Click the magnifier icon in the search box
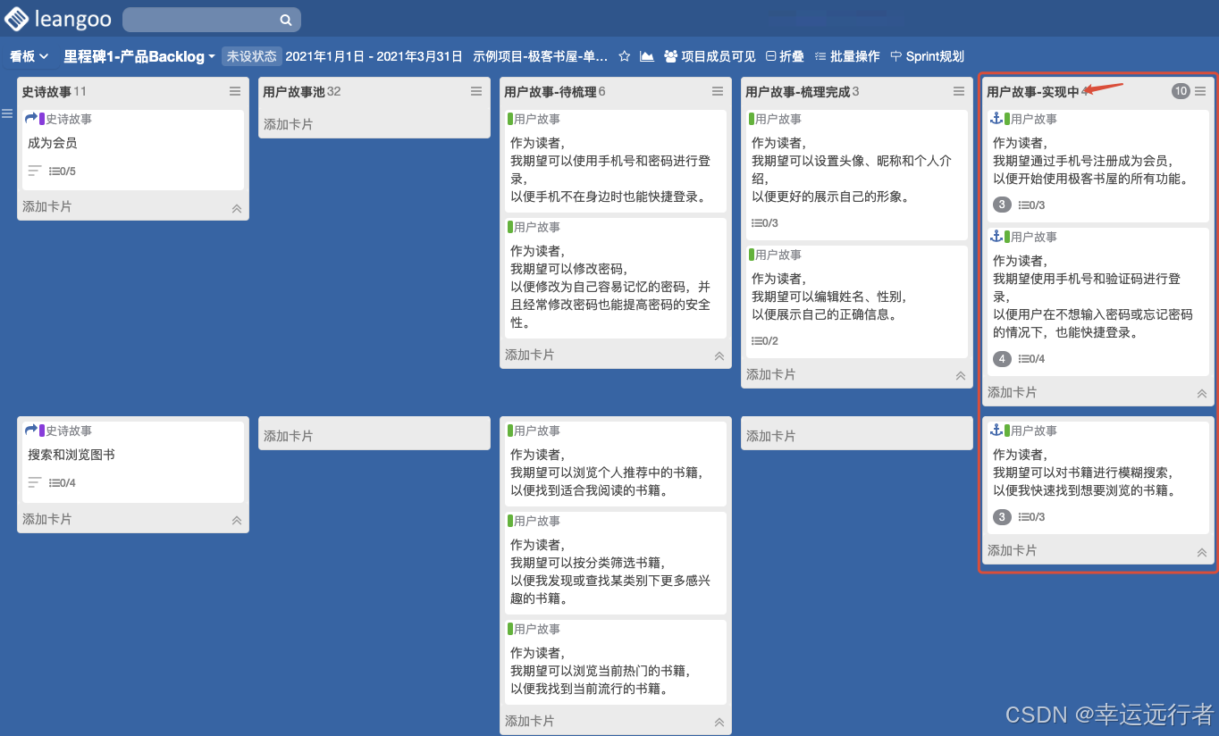The height and width of the screenshot is (736, 1219). point(286,20)
